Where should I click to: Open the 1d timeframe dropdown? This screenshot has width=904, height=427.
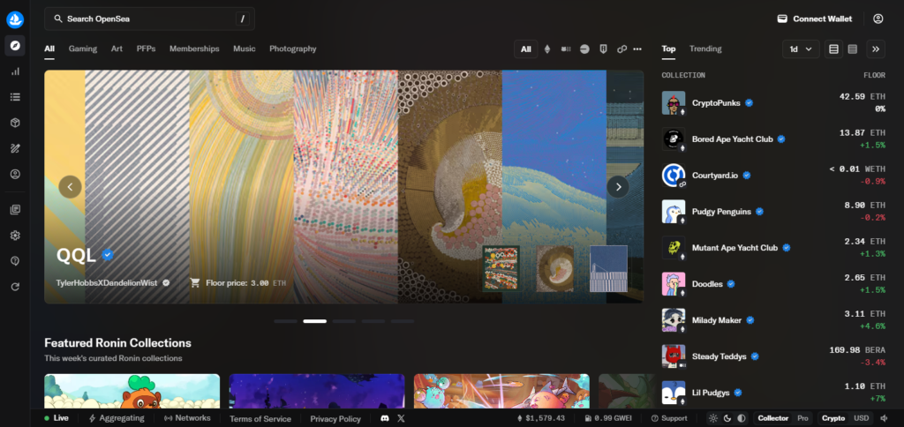[801, 49]
